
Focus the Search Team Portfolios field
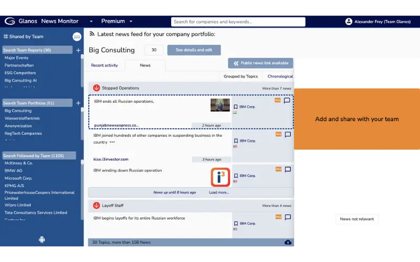coord(37,103)
